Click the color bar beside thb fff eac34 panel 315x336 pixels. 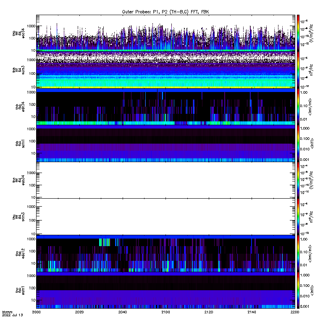point(298,33)
